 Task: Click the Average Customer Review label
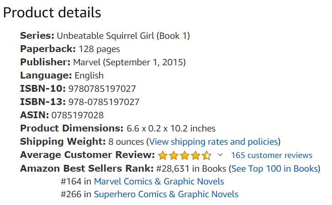pos(87,155)
